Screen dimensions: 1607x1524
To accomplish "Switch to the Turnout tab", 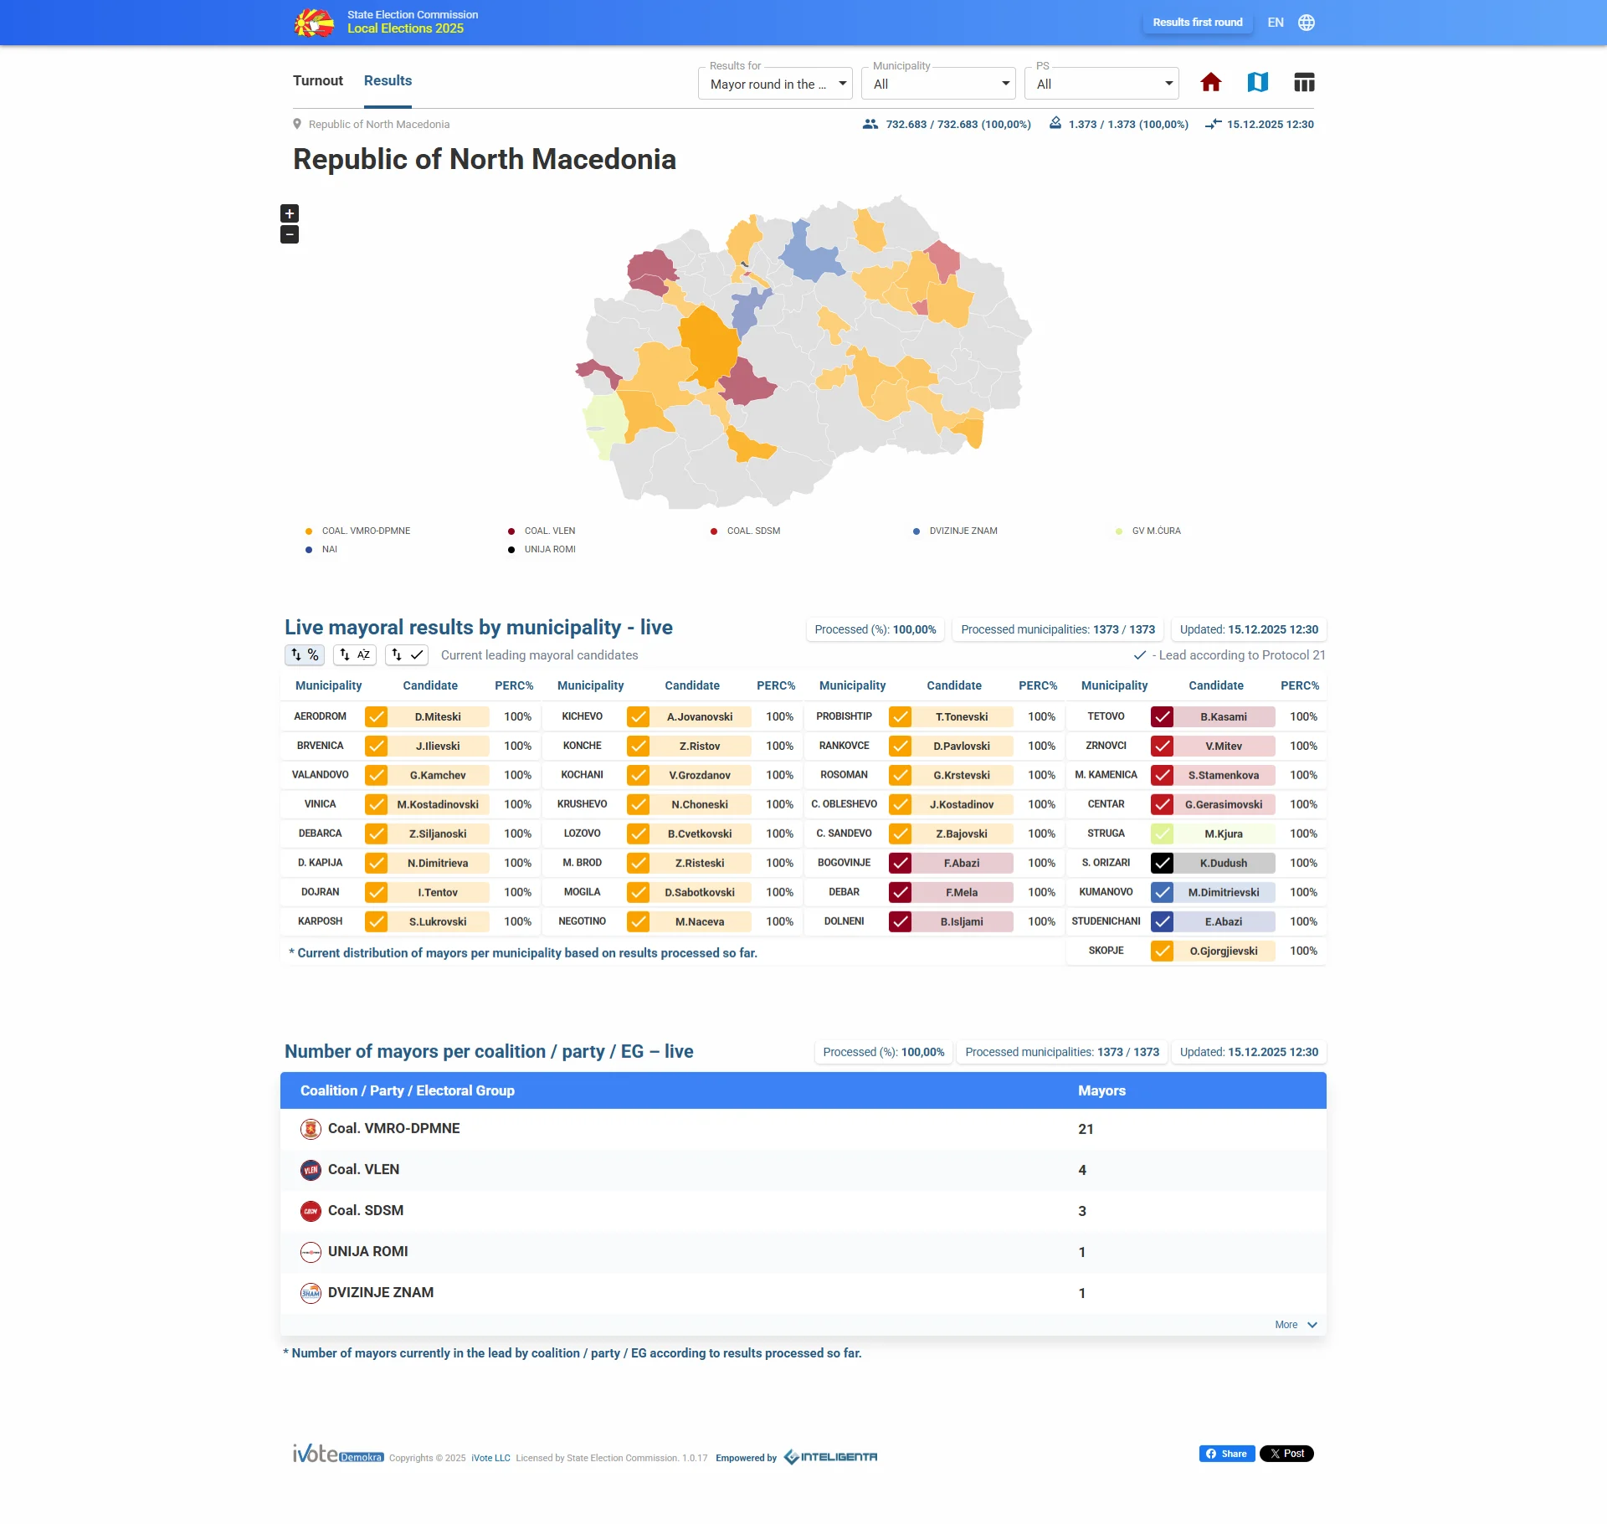I will 318,81.
